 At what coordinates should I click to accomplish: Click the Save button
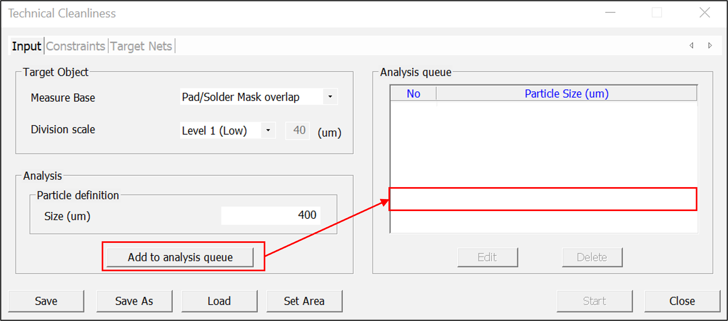pos(46,301)
